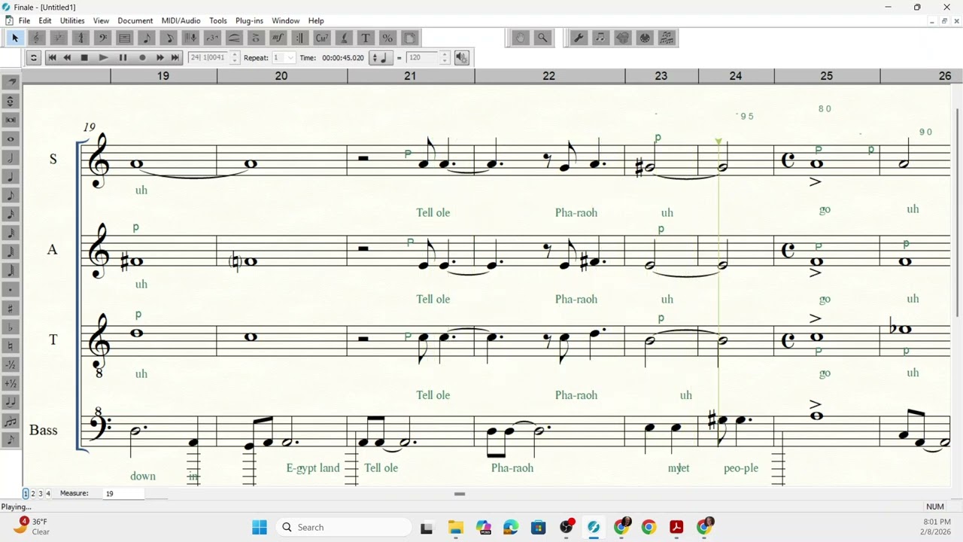Toggle the playback loop settings button
This screenshot has height=542, width=963.
point(33,57)
